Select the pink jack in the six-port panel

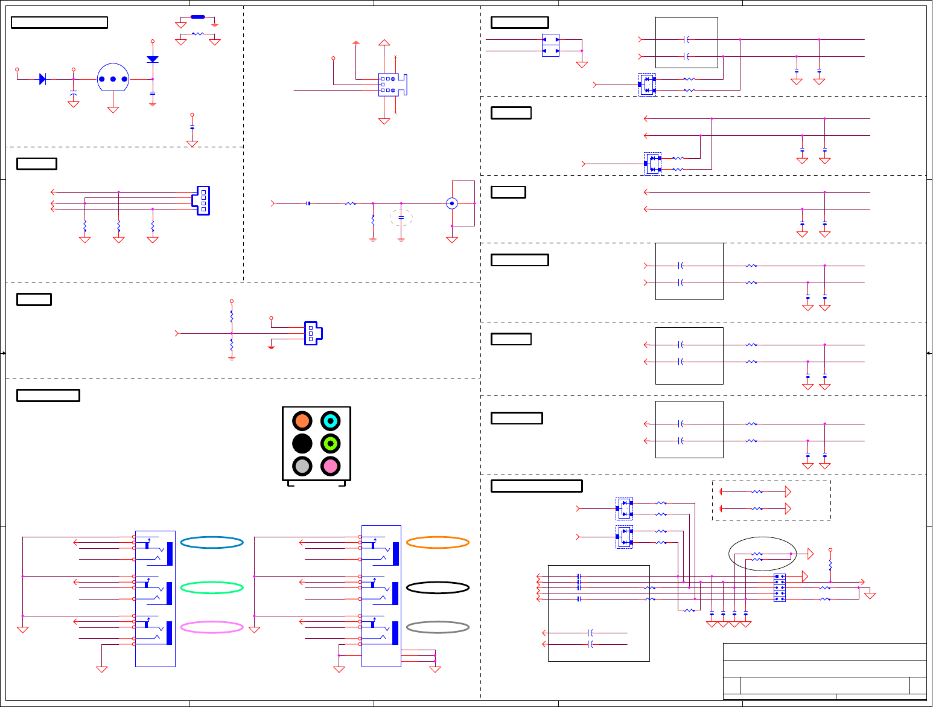331,466
